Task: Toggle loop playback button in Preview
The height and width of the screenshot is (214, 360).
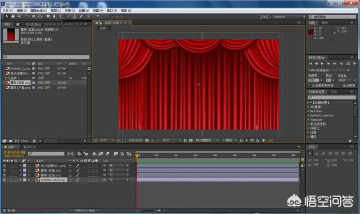Action: pos(348,63)
